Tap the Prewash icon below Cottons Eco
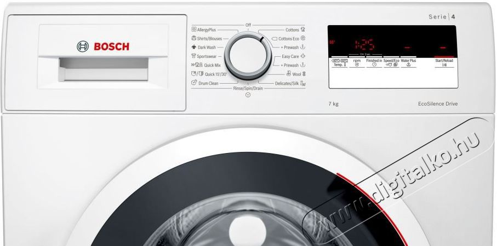Image resolution: width=497 pixels, height=246 pixels. (x=302, y=47)
